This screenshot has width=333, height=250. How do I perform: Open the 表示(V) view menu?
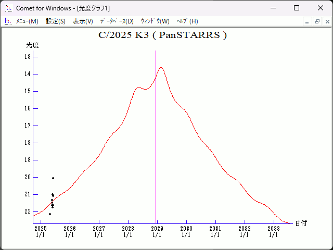tap(83, 21)
